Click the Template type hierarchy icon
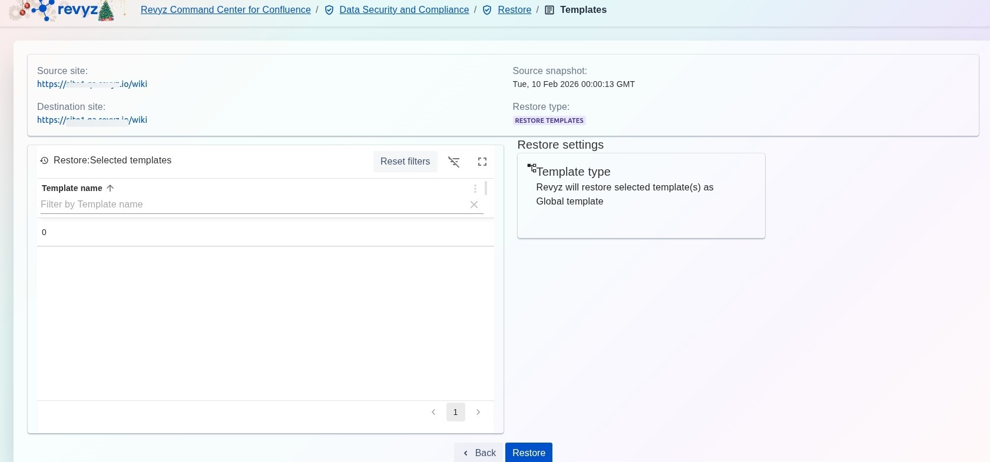This screenshot has height=462, width=990. tap(531, 168)
